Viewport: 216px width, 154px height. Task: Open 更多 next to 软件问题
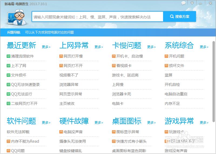coord(46,123)
